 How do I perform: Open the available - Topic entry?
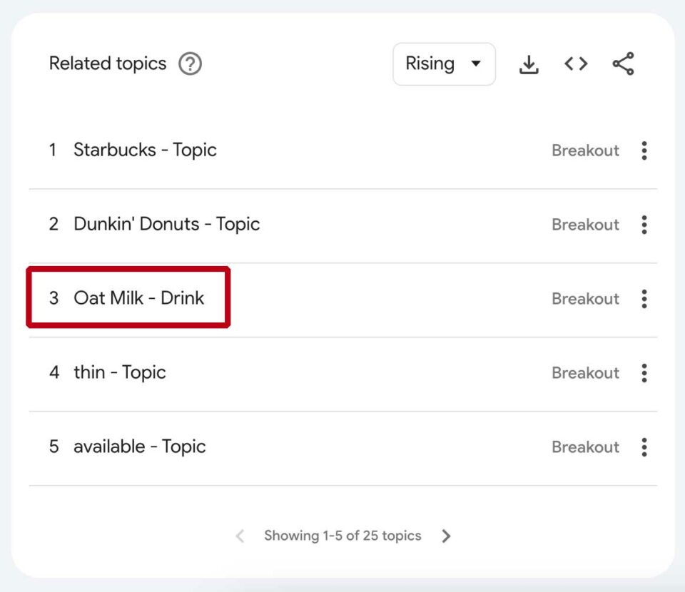139,447
